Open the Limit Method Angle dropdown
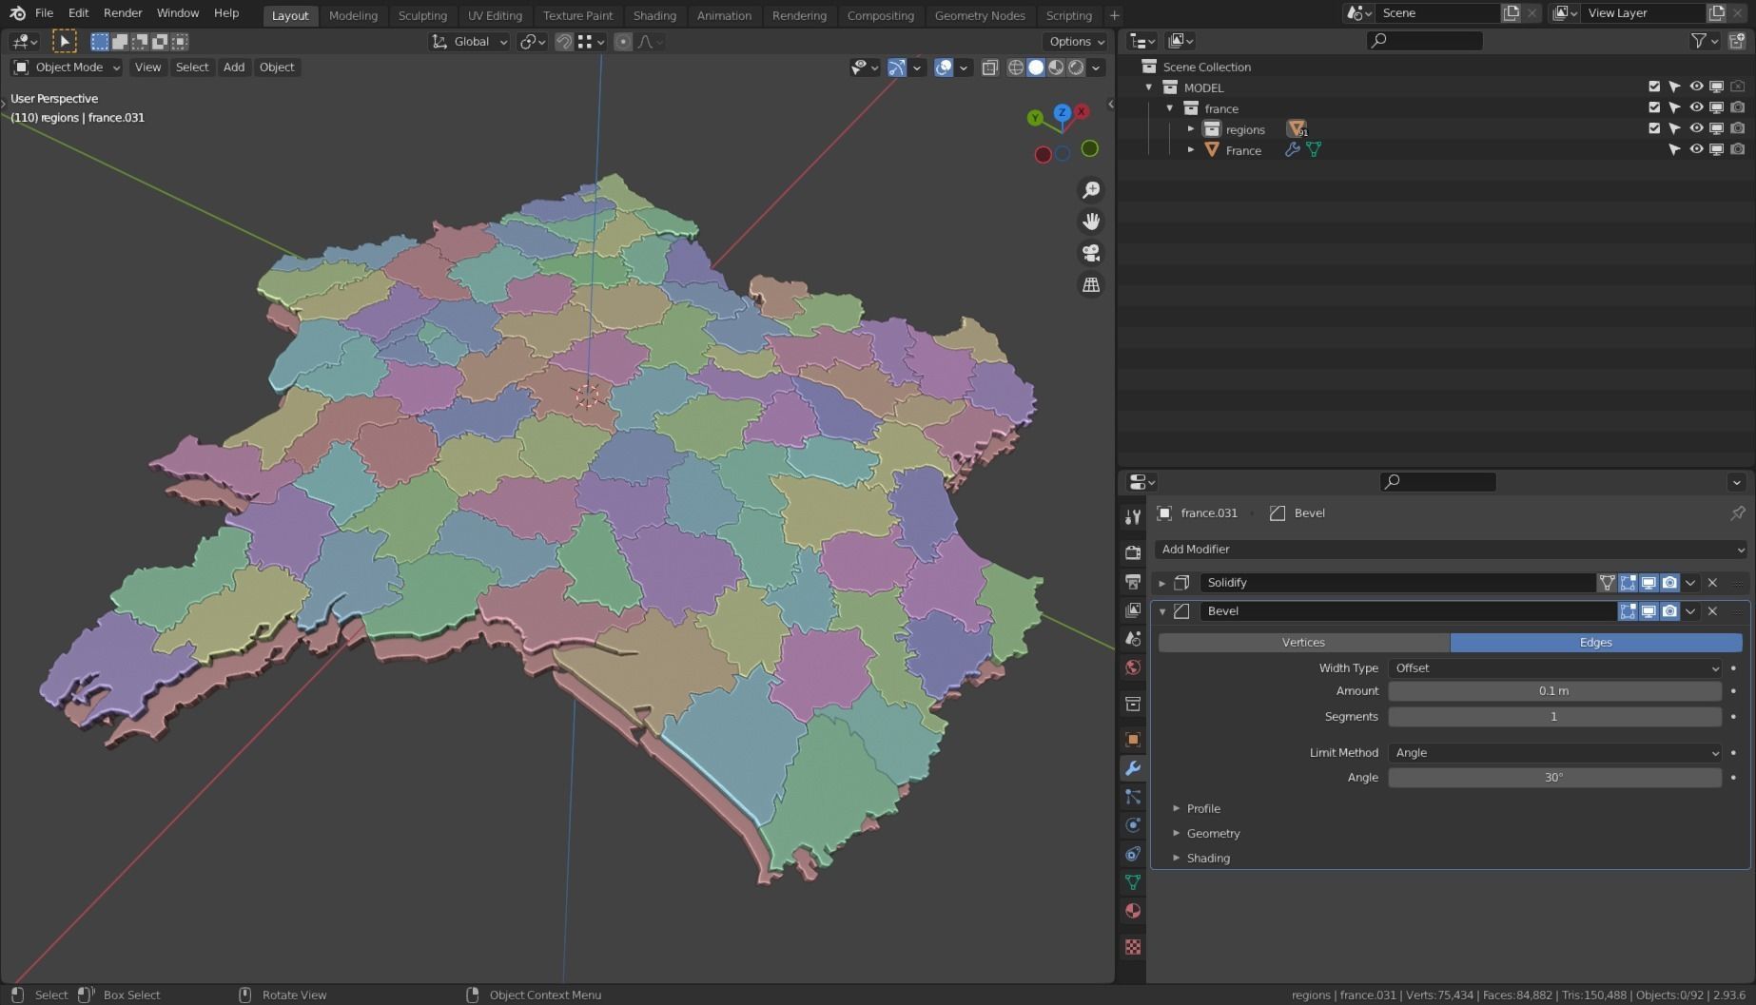1756x1005 pixels. (1554, 753)
